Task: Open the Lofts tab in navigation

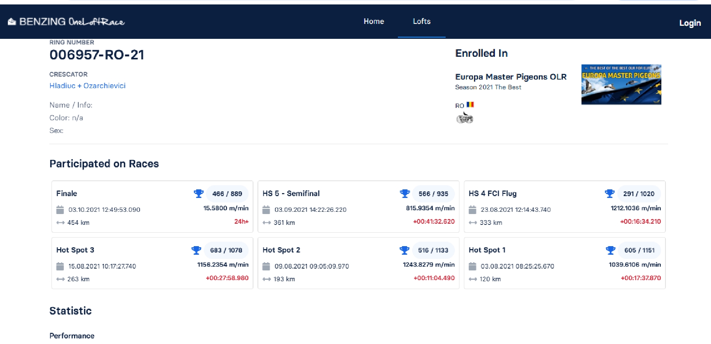Action: (x=421, y=21)
